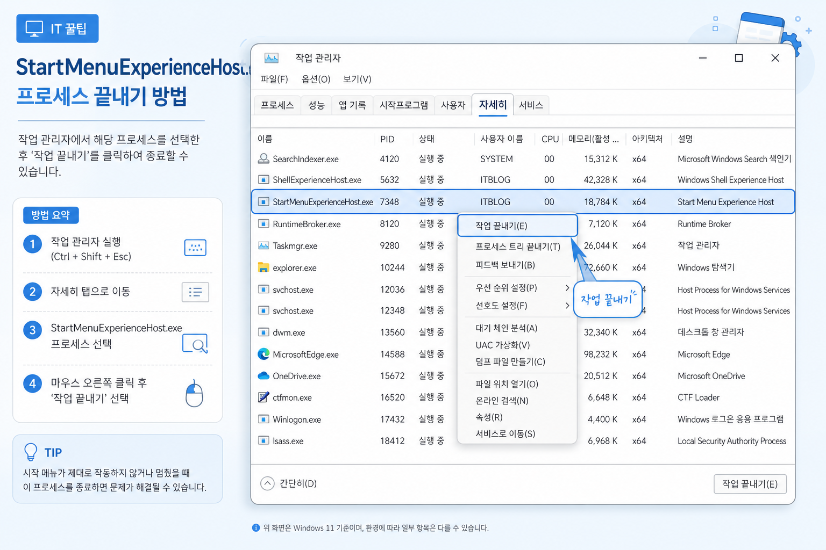Switch to the 성능 tab

click(x=316, y=105)
